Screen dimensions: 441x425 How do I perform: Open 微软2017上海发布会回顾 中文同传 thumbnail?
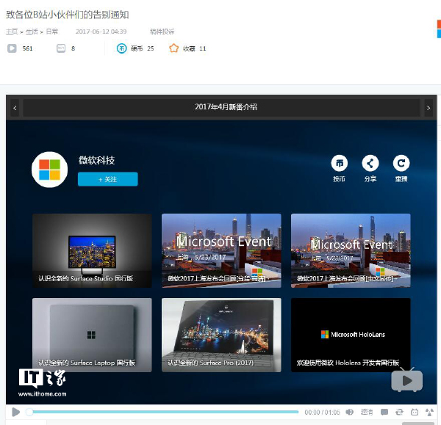(x=351, y=250)
